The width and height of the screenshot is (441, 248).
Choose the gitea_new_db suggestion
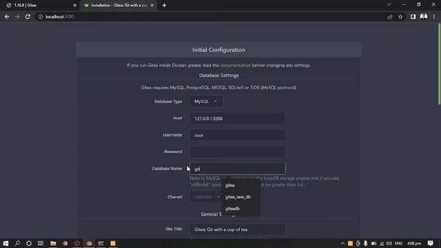pos(240,197)
